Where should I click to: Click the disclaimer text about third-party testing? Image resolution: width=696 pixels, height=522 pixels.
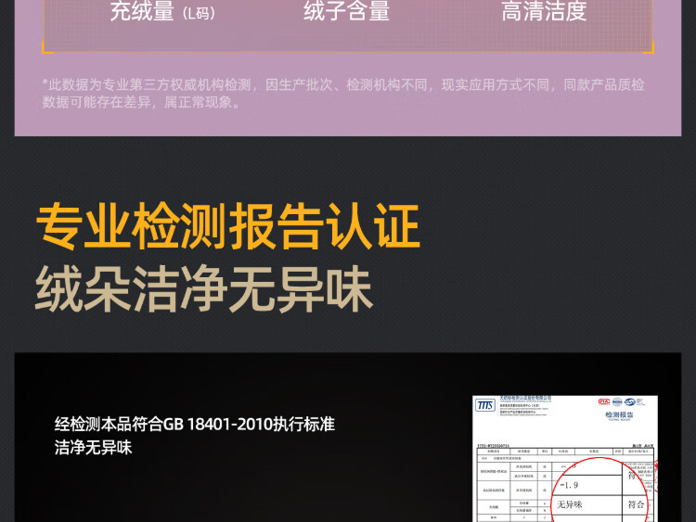pos(343,94)
